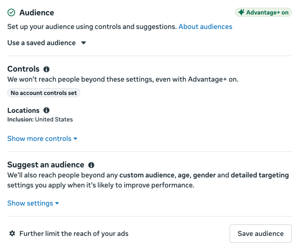Click the Show settings caret arrow
Viewport: 299px width, 249px height.
pyautogui.click(x=57, y=203)
